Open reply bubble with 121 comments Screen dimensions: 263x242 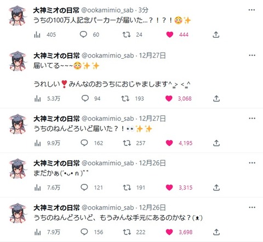(x=84, y=188)
